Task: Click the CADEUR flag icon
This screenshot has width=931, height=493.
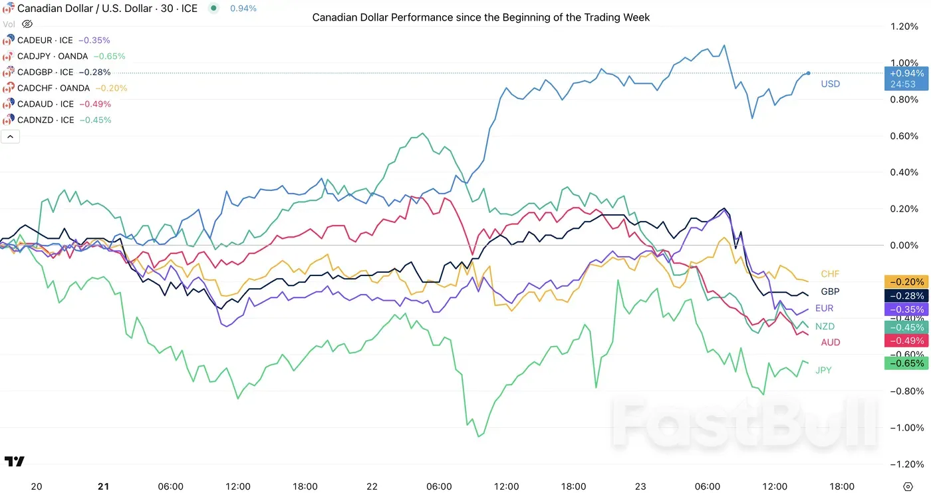Action: pyautogui.click(x=9, y=40)
